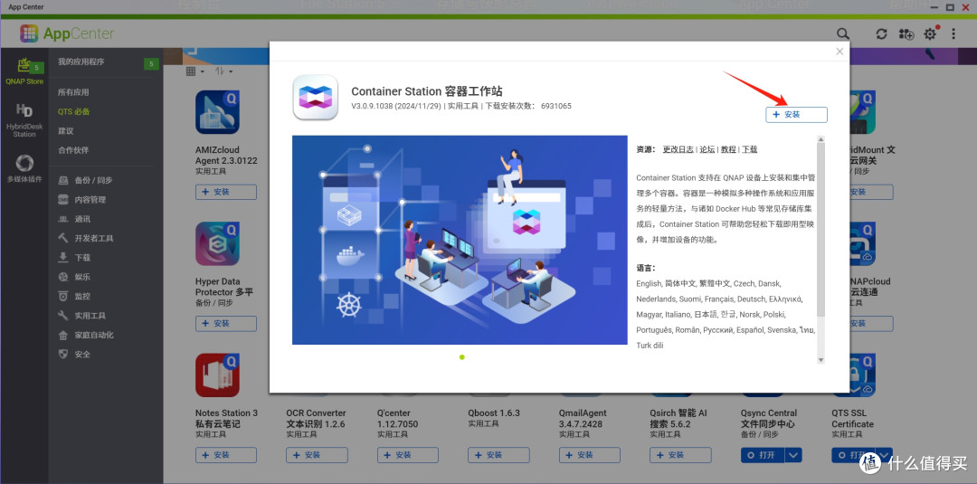Viewport: 977px width, 484px height.
Task: Select the green carousel page dot
Action: [461, 357]
